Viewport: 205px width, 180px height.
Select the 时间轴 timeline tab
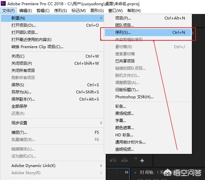[147, 172]
